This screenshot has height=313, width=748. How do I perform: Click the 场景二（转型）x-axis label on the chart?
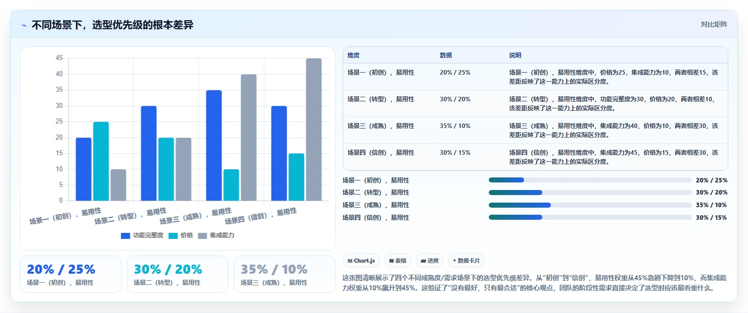130,216
